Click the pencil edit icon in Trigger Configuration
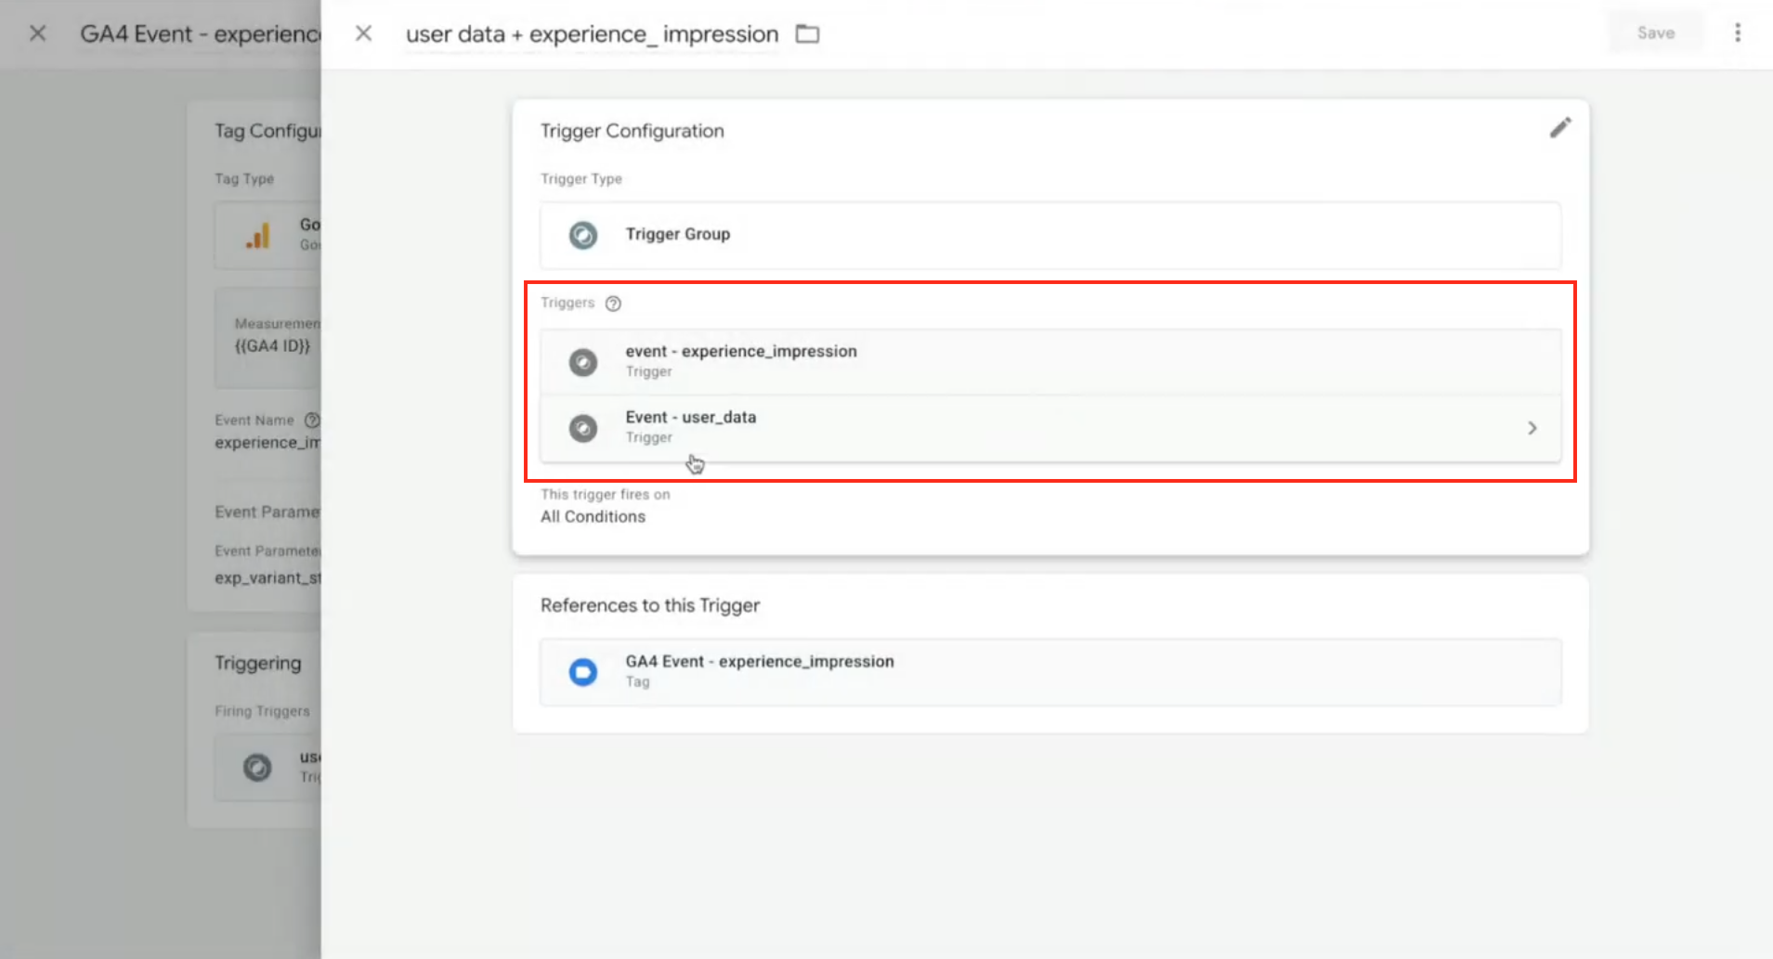The height and width of the screenshot is (959, 1773). point(1559,128)
